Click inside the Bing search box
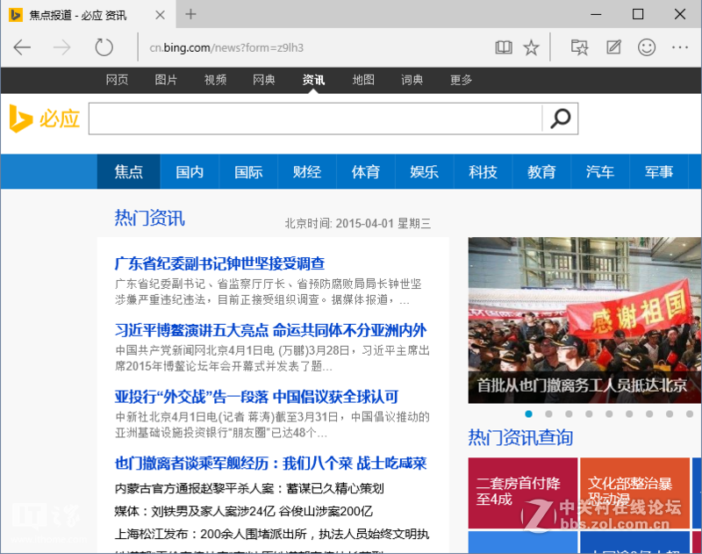The height and width of the screenshot is (554, 702). (x=316, y=119)
